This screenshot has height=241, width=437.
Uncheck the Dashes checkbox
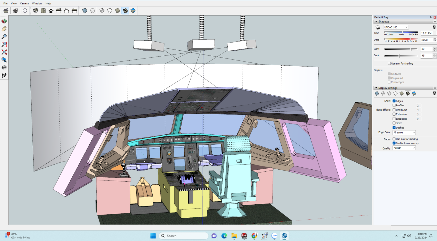[x=394, y=128]
